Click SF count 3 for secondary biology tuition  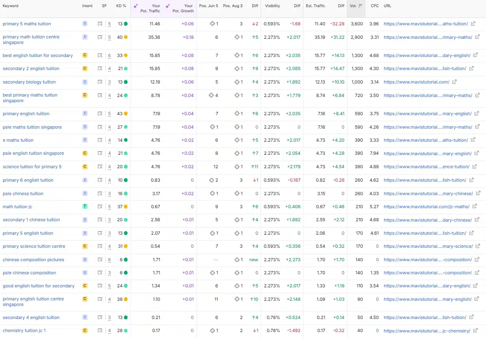click(109, 82)
